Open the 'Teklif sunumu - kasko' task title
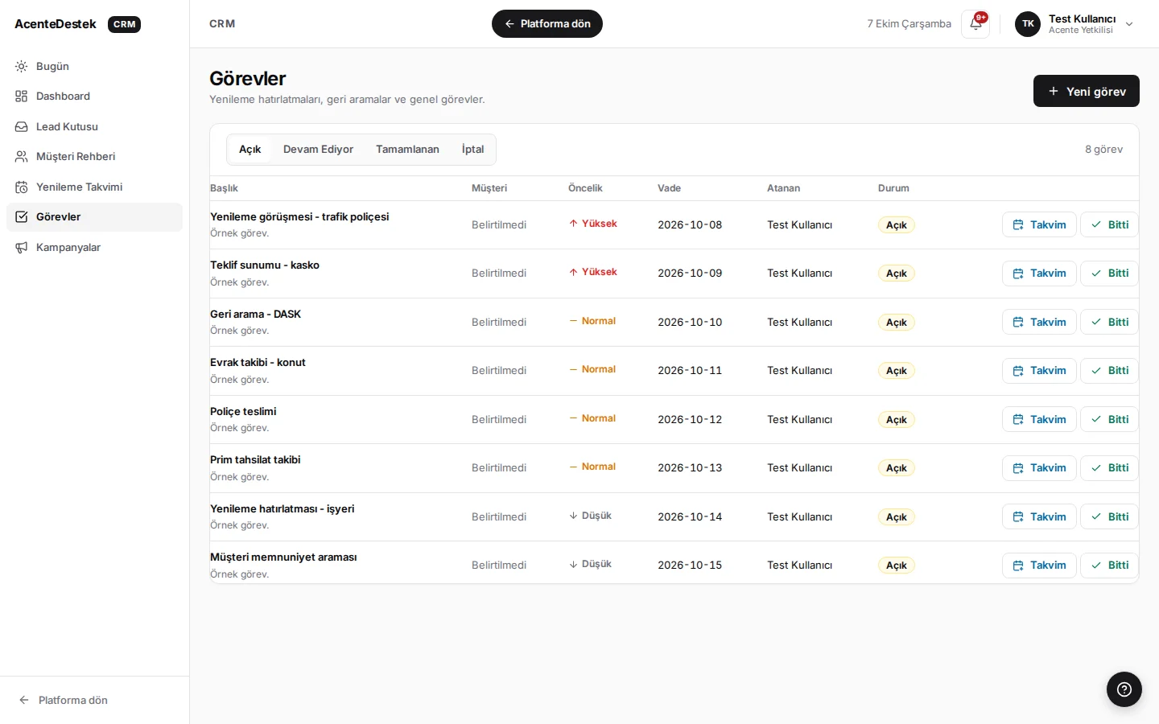The image size is (1159, 724). [x=265, y=265]
